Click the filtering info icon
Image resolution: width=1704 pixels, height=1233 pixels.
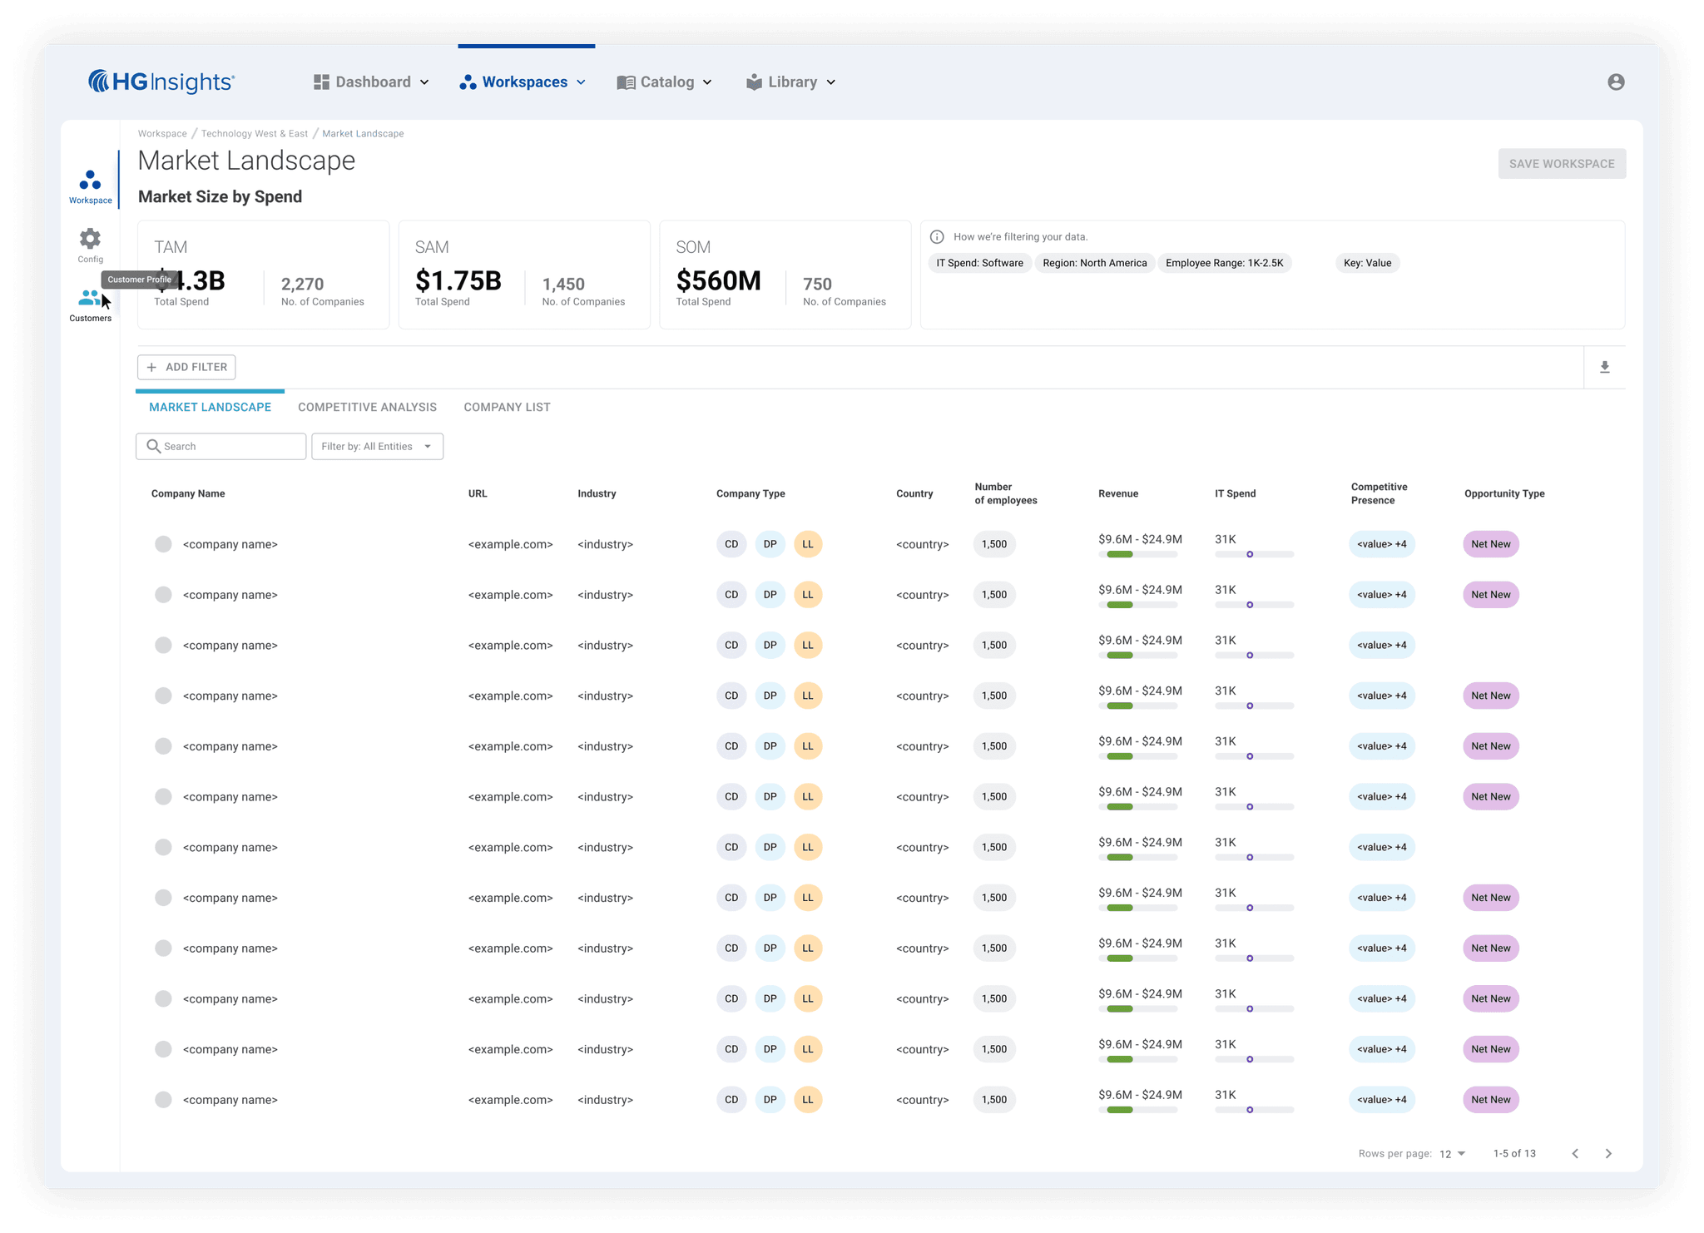937,236
